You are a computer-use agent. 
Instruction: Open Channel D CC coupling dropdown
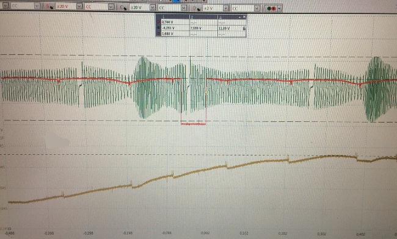(257, 9)
